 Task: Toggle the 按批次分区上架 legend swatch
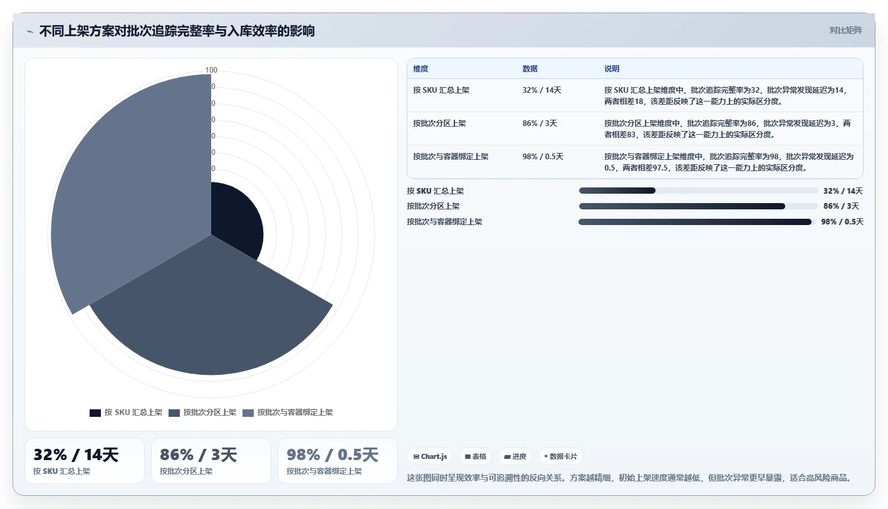coord(174,412)
